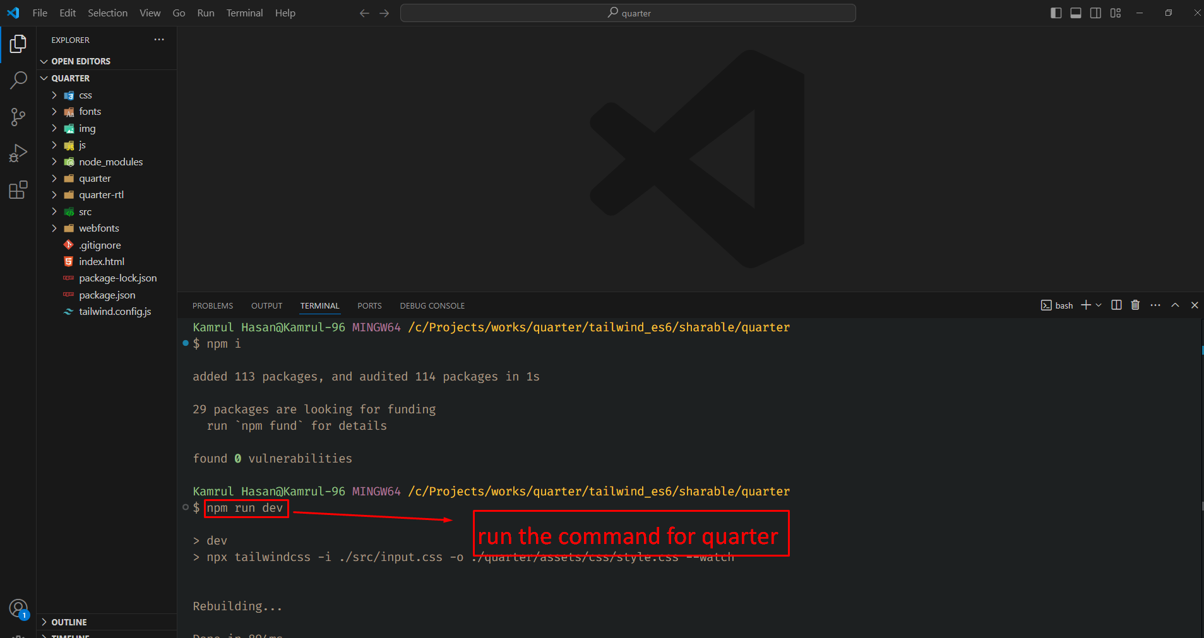The height and width of the screenshot is (638, 1204).
Task: Open the Search view in activity bar
Action: pyautogui.click(x=18, y=80)
